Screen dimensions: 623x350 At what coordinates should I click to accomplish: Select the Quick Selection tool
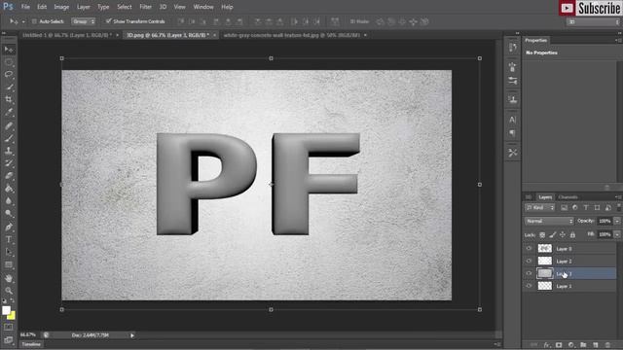(x=9, y=87)
